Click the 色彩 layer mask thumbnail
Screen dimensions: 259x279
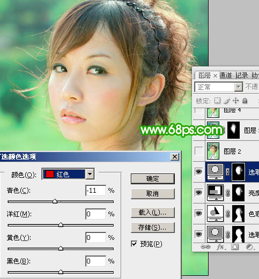click(239, 213)
